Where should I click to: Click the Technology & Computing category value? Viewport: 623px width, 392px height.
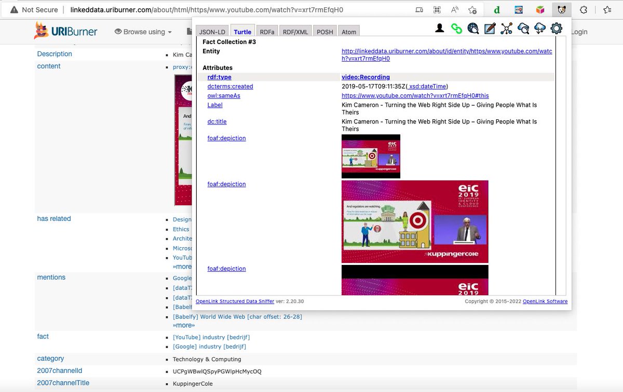click(207, 359)
